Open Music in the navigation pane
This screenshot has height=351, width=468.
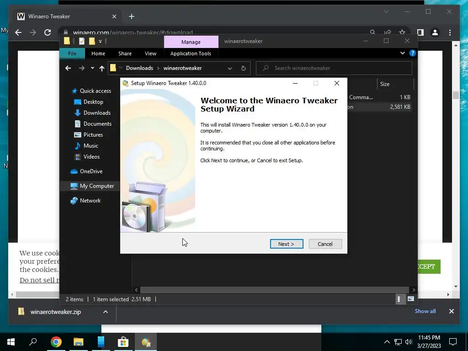coord(86,146)
